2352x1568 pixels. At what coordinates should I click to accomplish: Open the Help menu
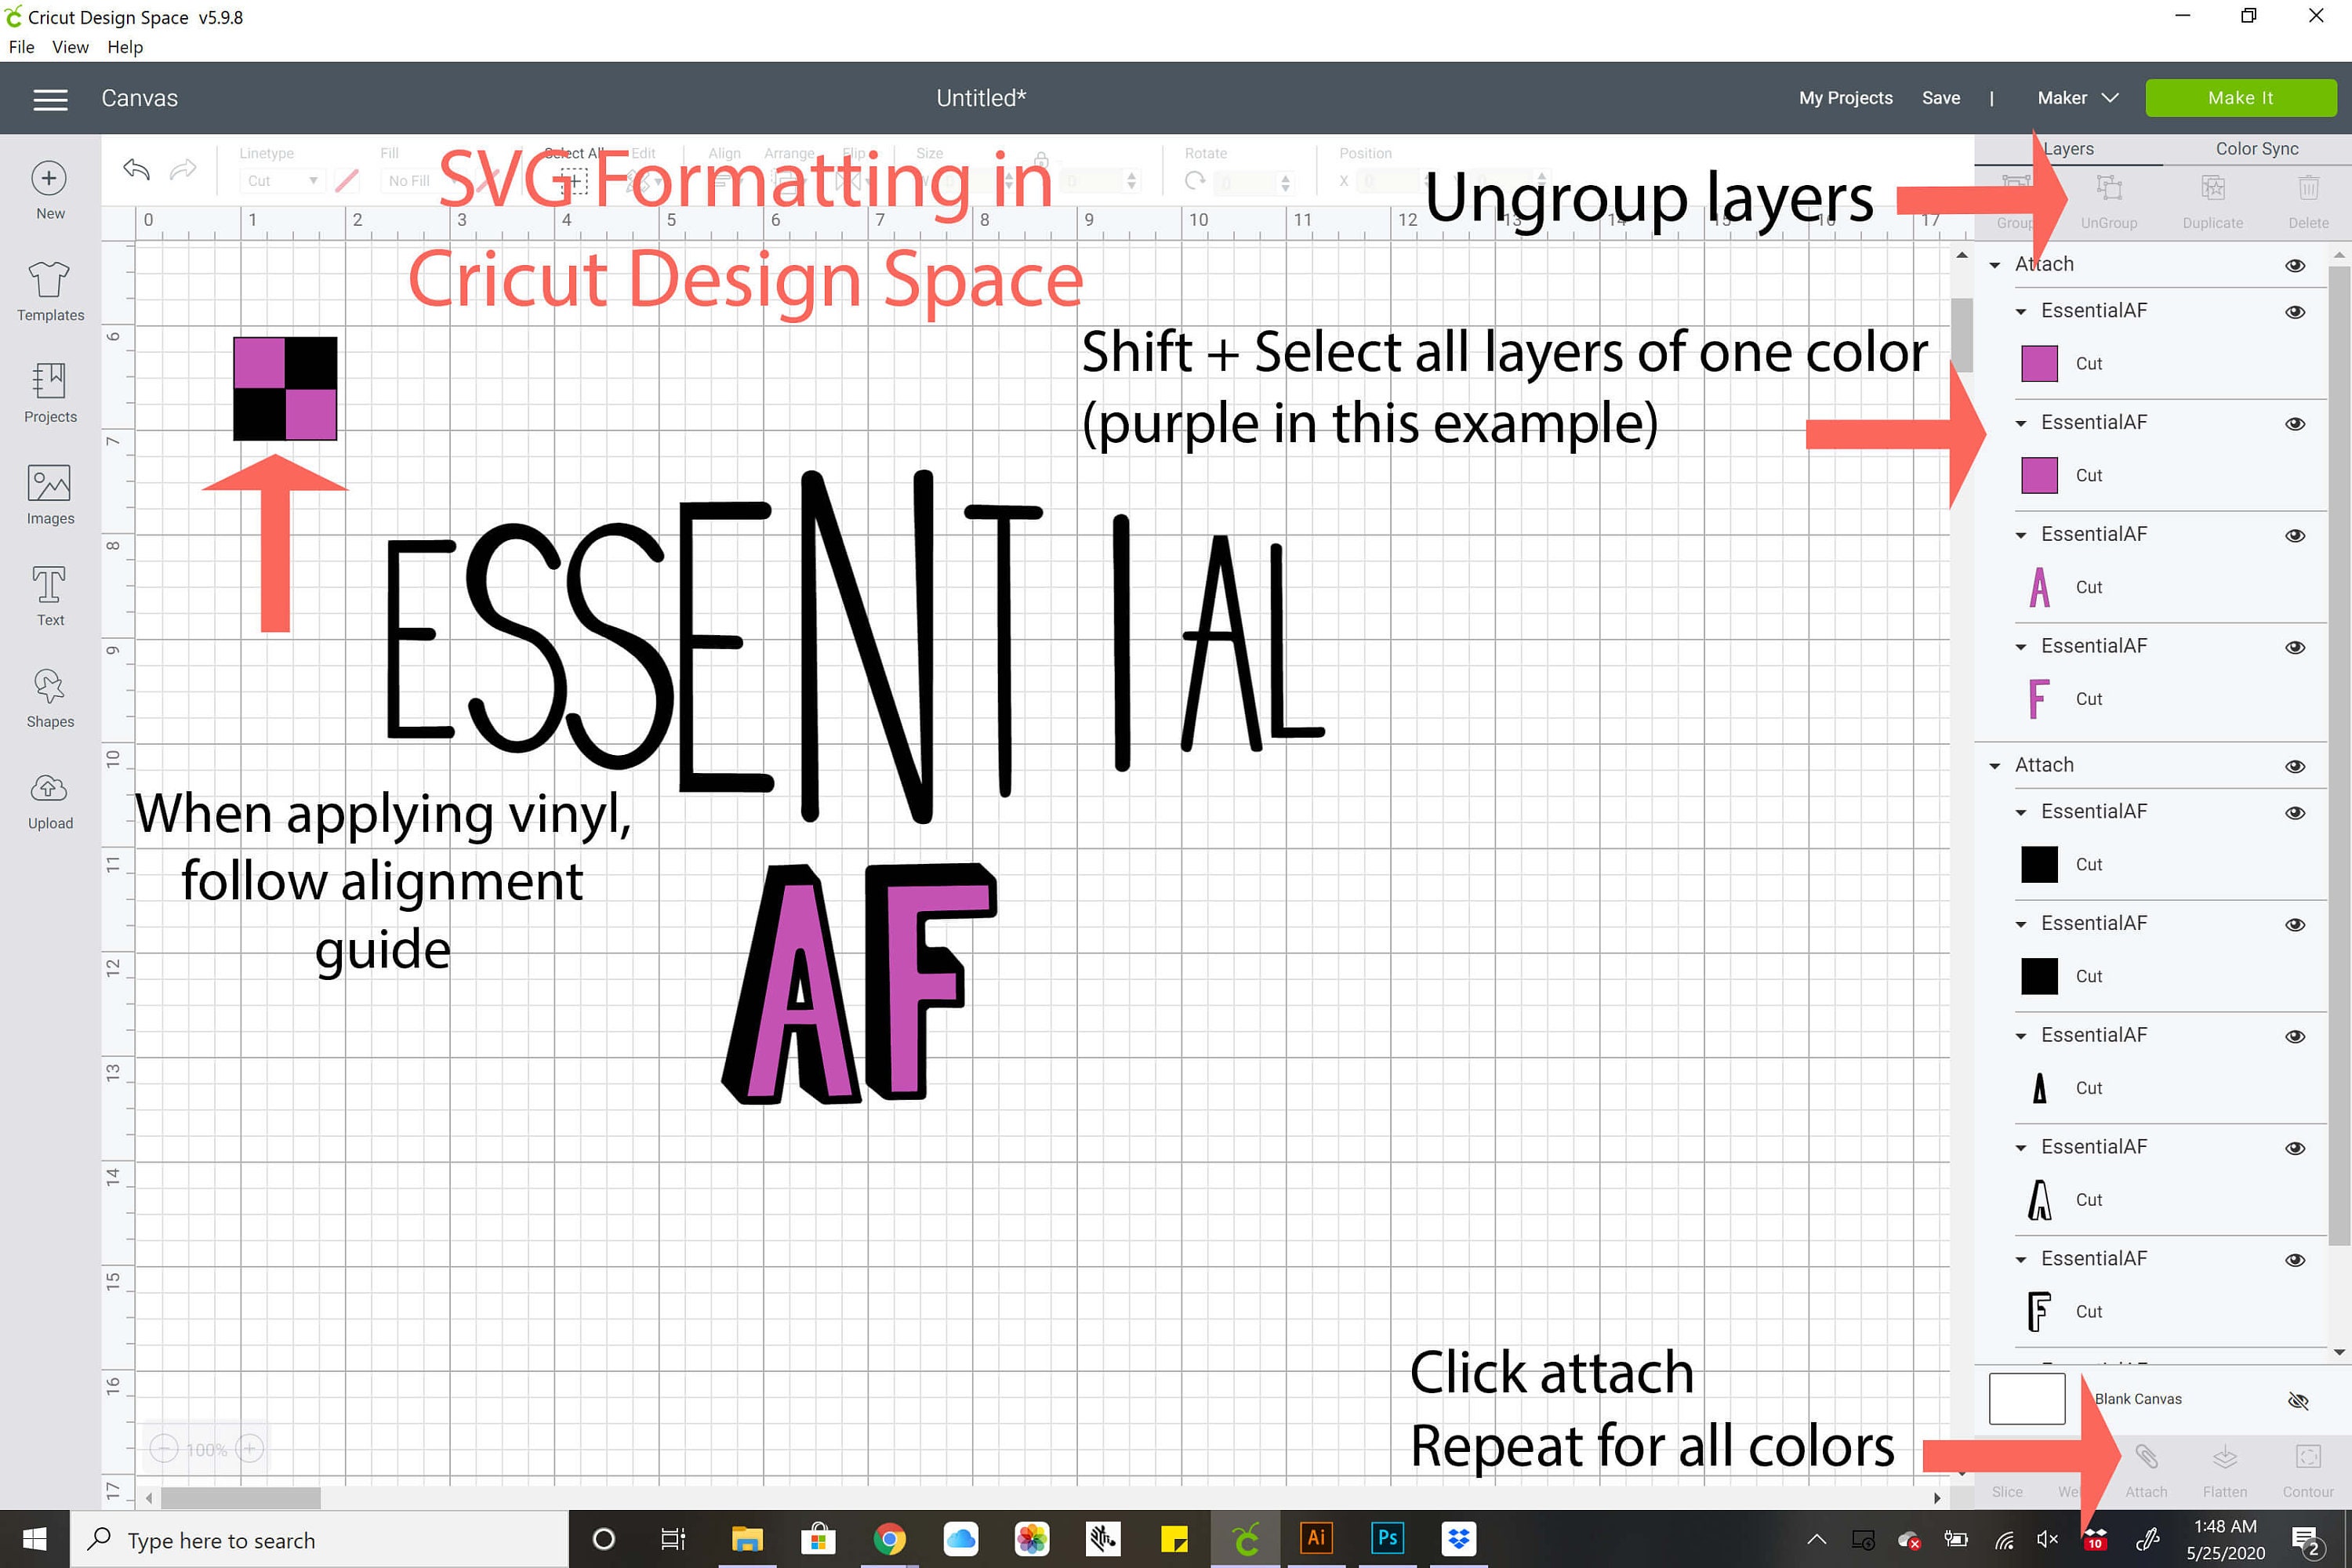tap(125, 47)
